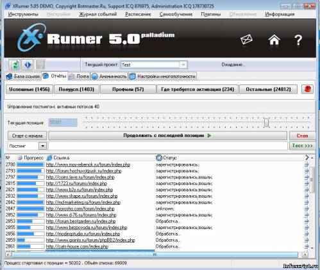Switch to База ссылок tab

tap(23, 76)
